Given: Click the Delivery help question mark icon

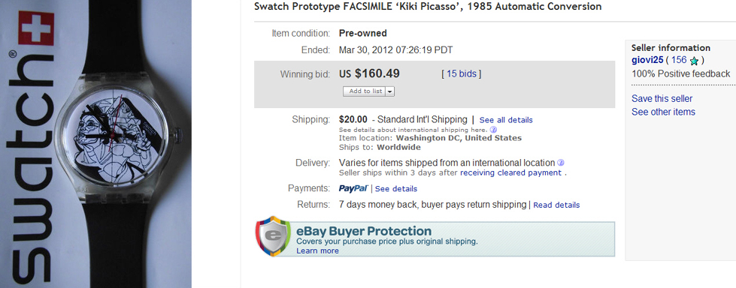Looking at the screenshot, I should coord(560,163).
